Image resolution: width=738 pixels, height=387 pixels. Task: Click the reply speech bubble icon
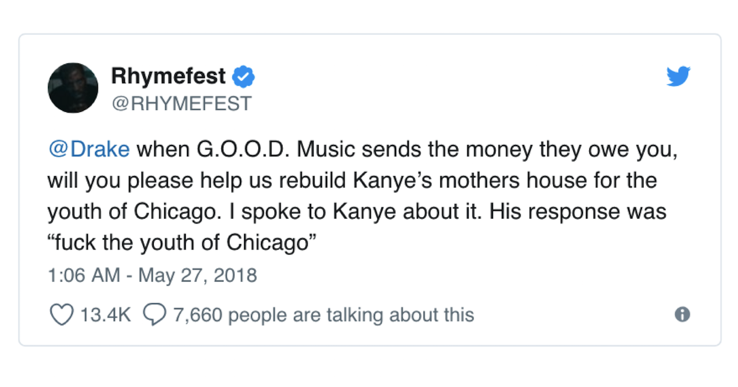tap(153, 315)
